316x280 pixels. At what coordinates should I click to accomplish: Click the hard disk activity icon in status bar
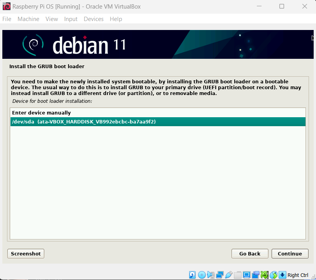[193, 275]
